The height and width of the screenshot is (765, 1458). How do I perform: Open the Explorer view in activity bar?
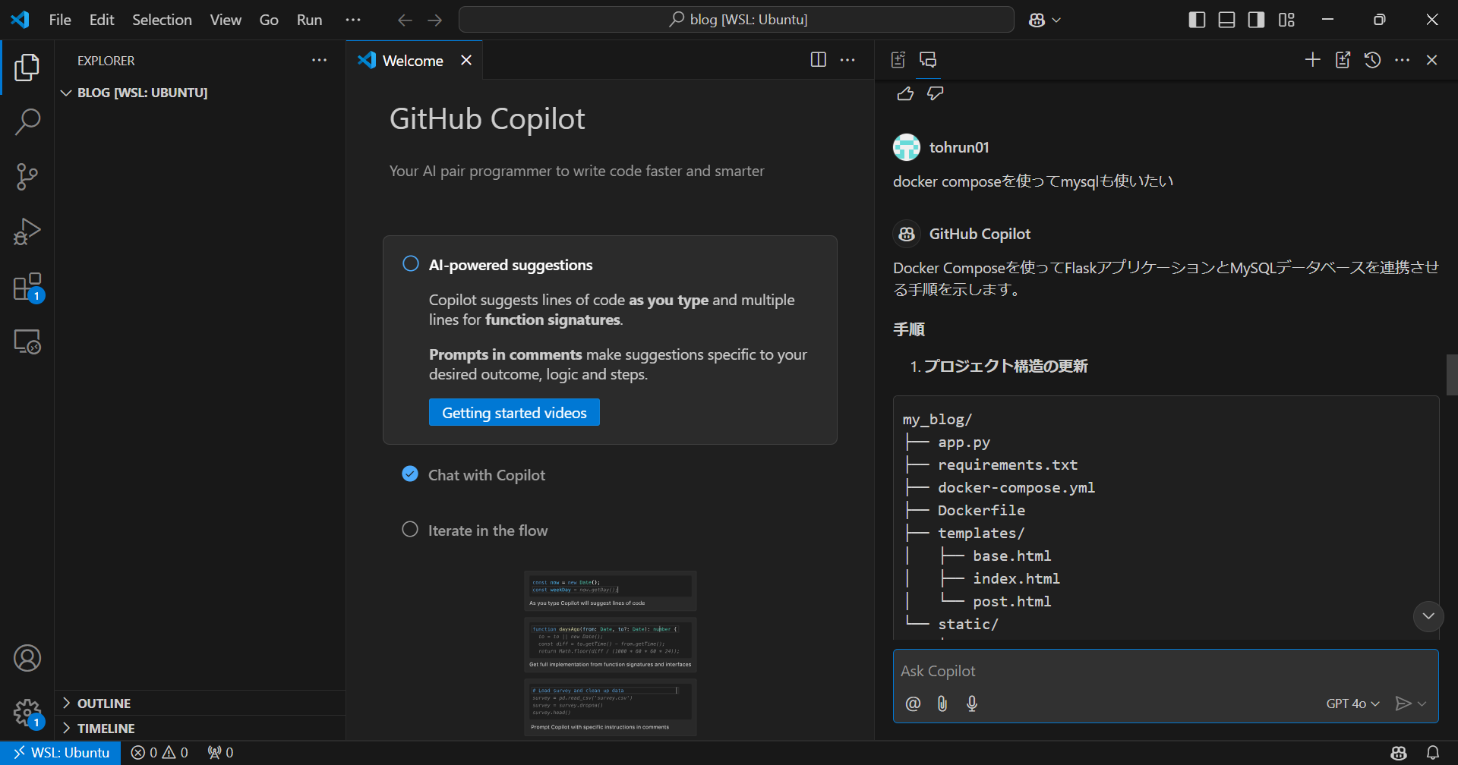click(27, 68)
